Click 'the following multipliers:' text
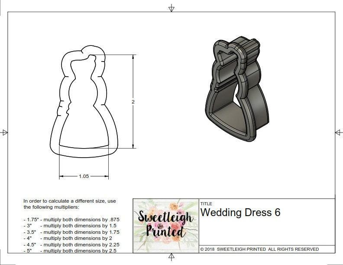 52,207
